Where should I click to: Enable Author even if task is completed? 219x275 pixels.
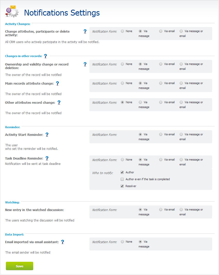point(122,179)
